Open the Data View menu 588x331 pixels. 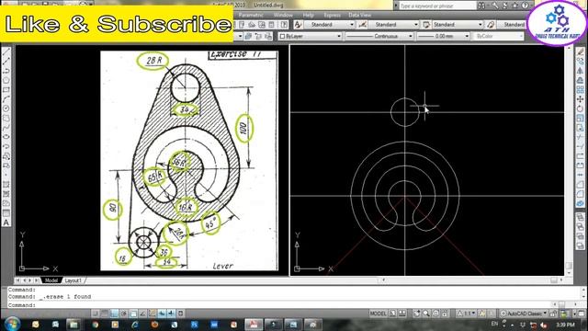359,15
